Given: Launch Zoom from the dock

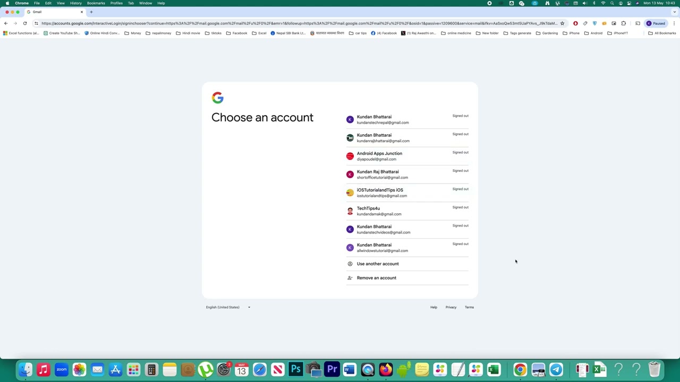Looking at the screenshot, I should 61,369.
